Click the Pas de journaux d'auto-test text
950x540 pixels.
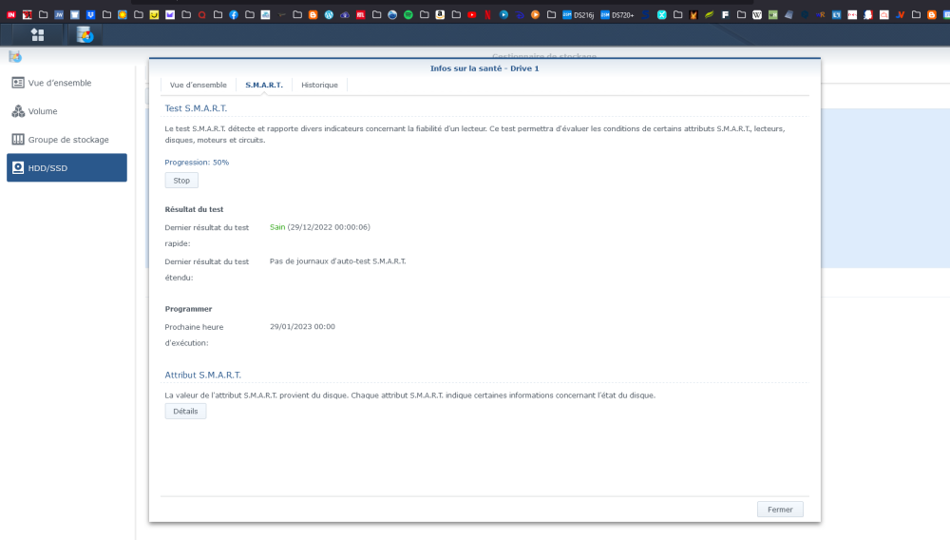337,261
